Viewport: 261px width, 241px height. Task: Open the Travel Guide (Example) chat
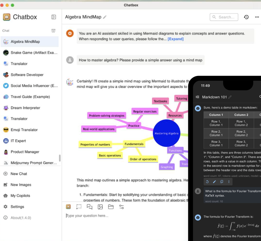30,97
